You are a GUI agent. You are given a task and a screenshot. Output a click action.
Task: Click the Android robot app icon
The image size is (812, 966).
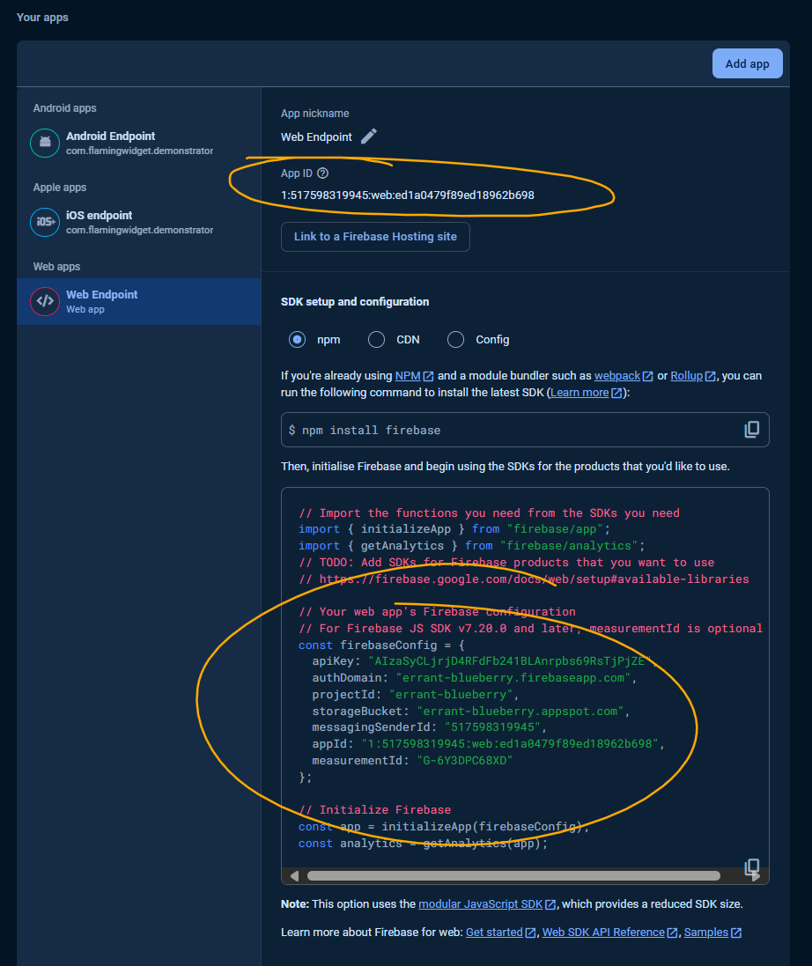pos(45,143)
